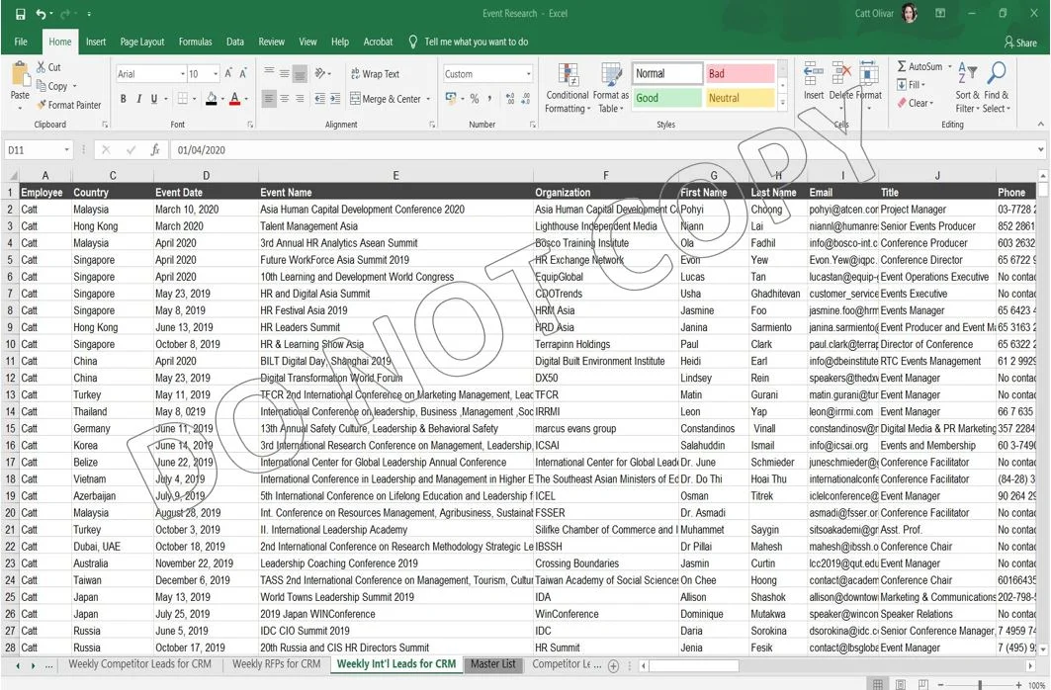Select the Normal cell style
This screenshot has width=1051, height=690.
pyautogui.click(x=666, y=74)
